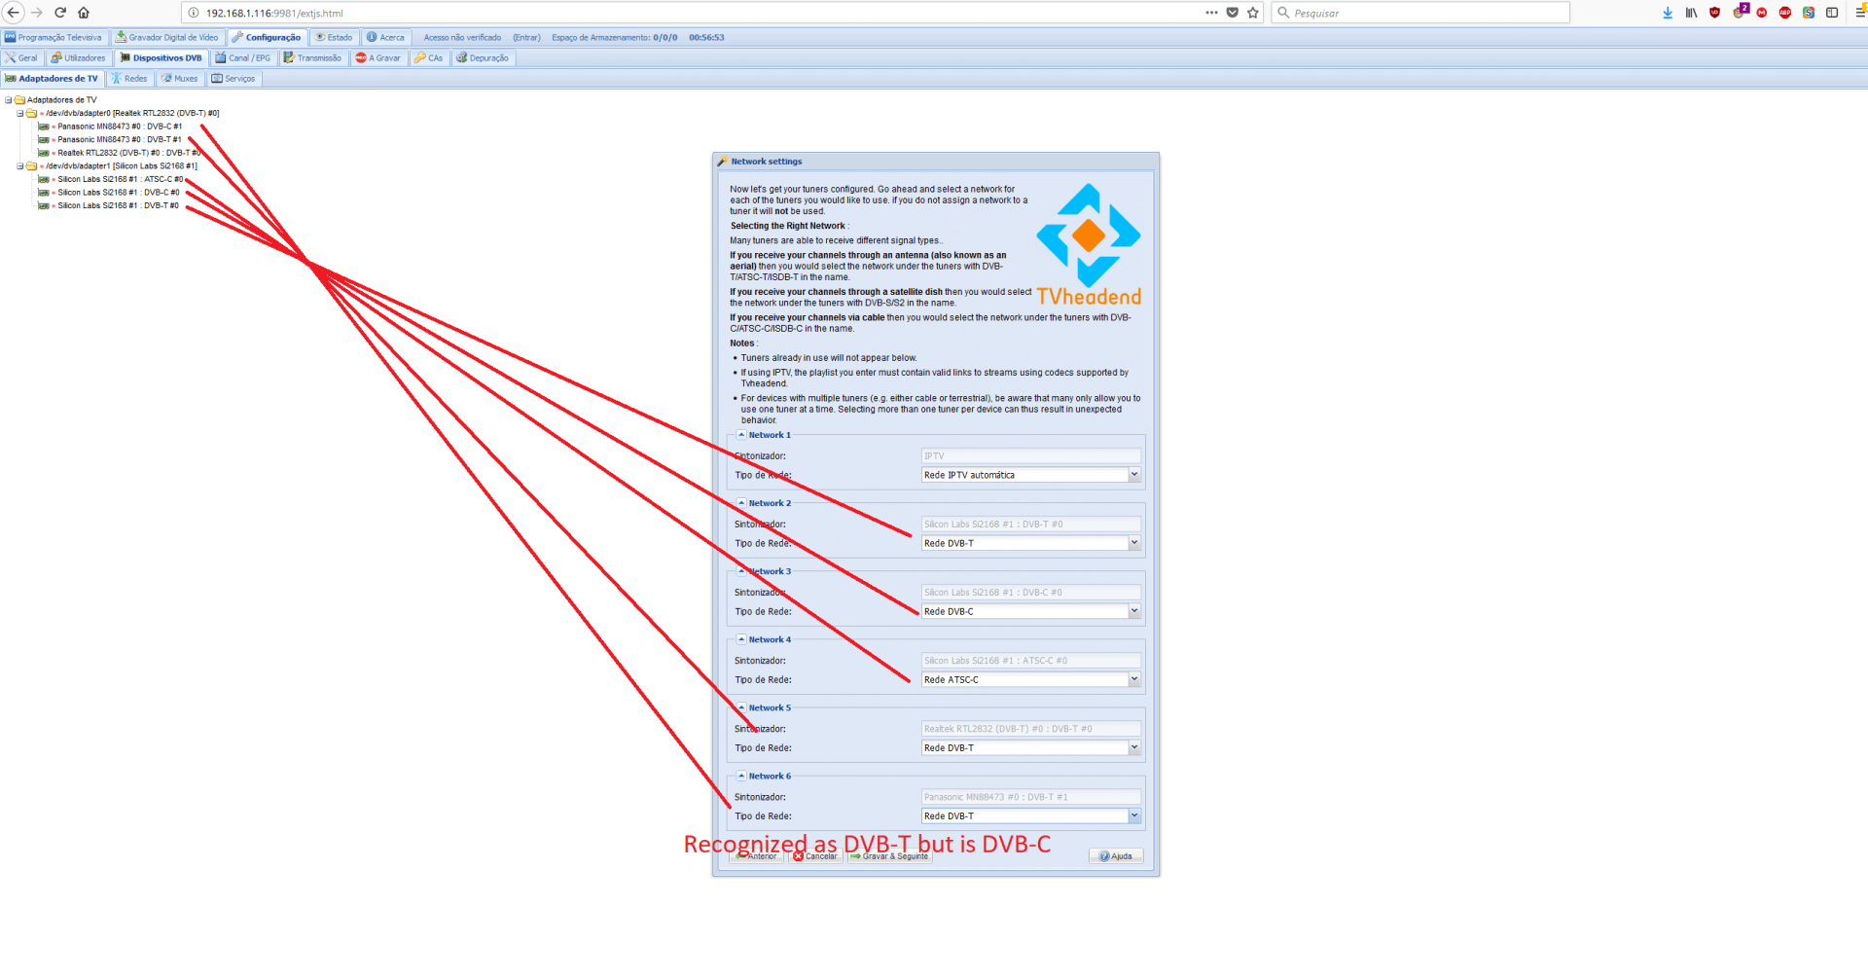Open the Firefox downloads arrow icon
Viewport: 1868px width, 977px height.
click(x=1668, y=13)
